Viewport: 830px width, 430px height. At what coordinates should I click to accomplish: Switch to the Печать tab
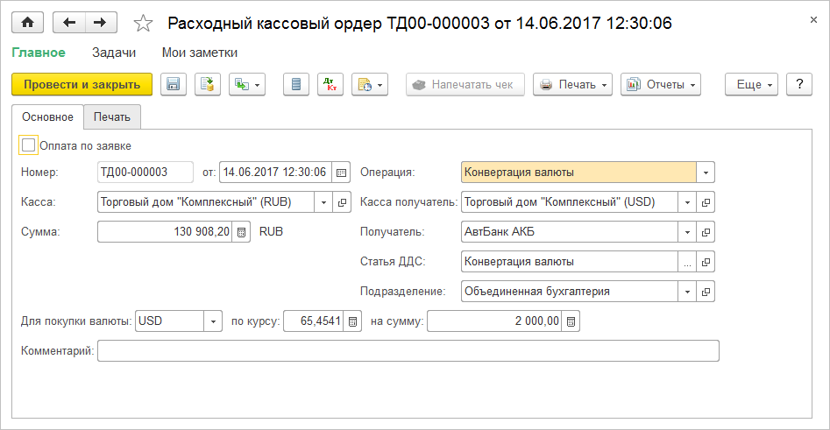coord(111,116)
